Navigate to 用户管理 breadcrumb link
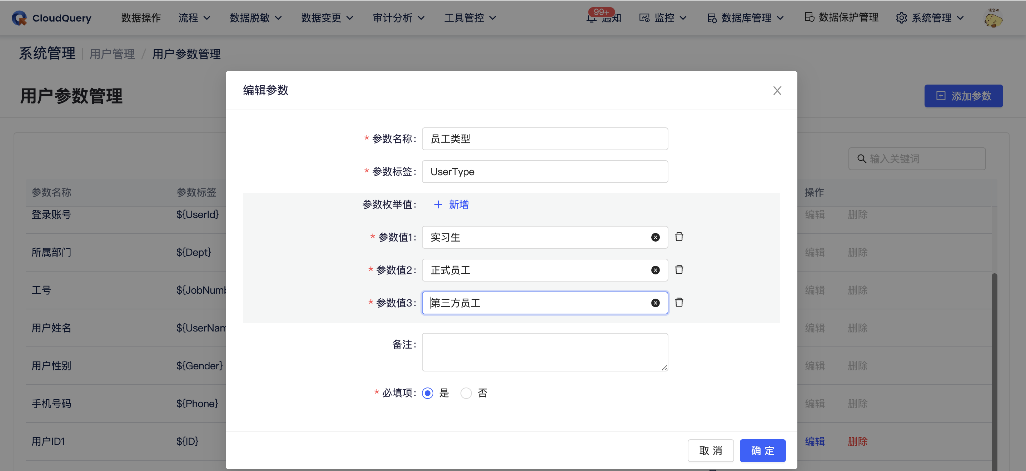This screenshot has height=471, width=1026. (112, 54)
